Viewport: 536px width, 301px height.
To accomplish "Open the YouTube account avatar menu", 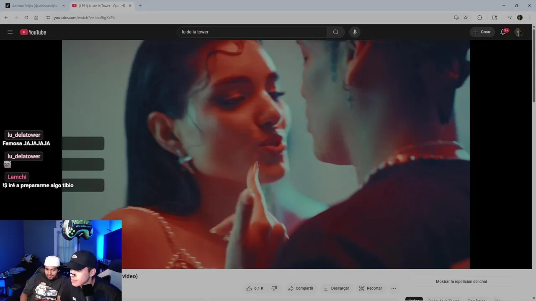I will point(518,32).
